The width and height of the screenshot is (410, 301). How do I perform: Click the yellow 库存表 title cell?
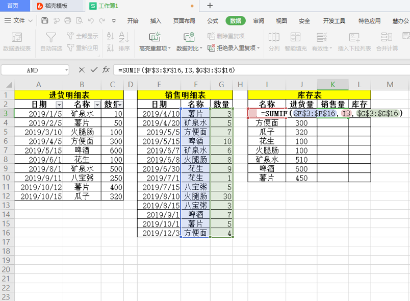tap(309, 95)
